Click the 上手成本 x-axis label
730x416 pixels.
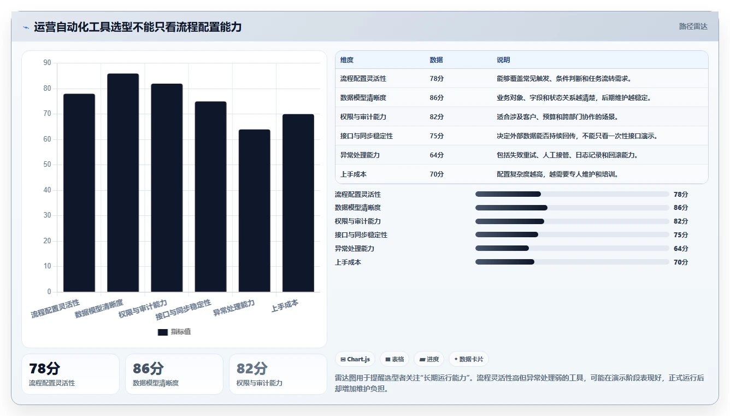pyautogui.click(x=285, y=306)
